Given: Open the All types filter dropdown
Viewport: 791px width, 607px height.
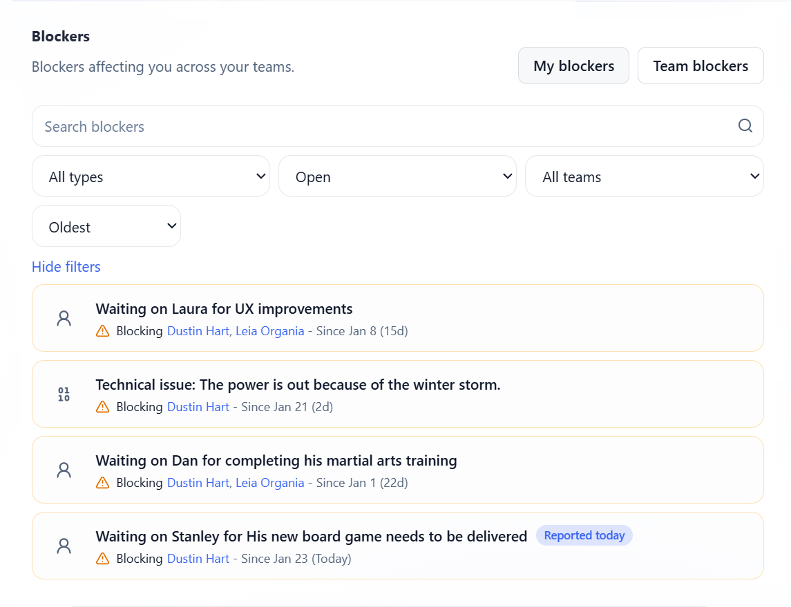Looking at the screenshot, I should point(151,176).
